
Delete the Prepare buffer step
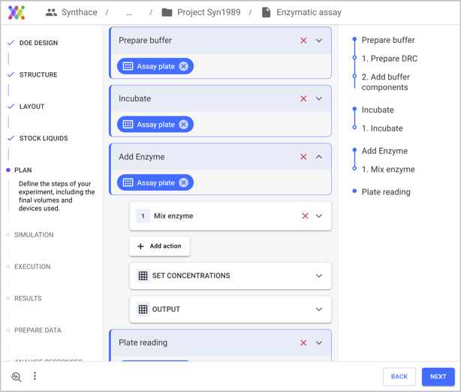pos(303,41)
